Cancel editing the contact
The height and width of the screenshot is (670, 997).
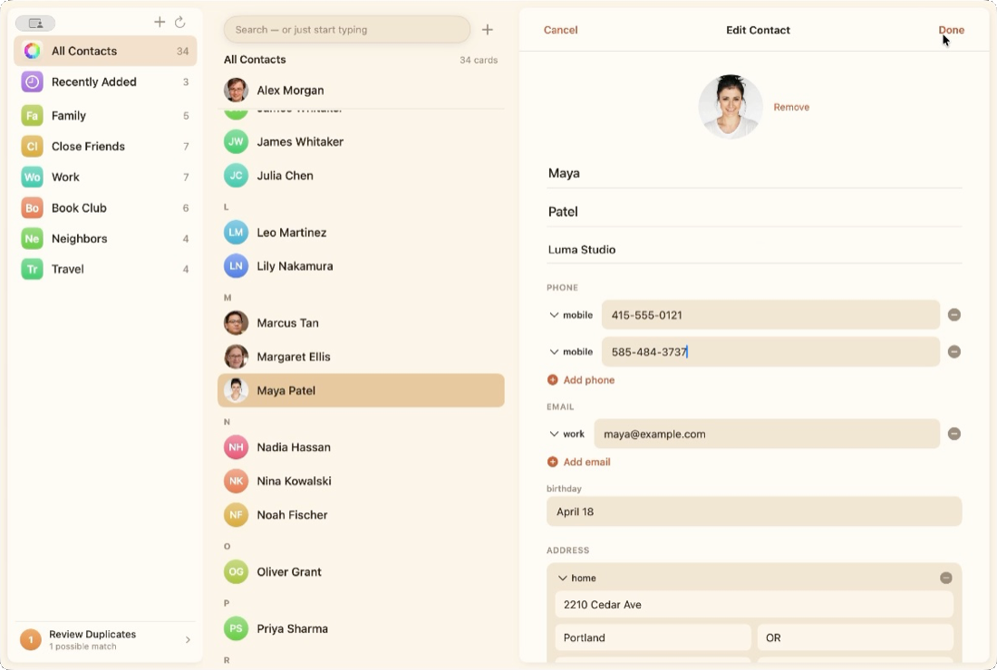(x=560, y=30)
